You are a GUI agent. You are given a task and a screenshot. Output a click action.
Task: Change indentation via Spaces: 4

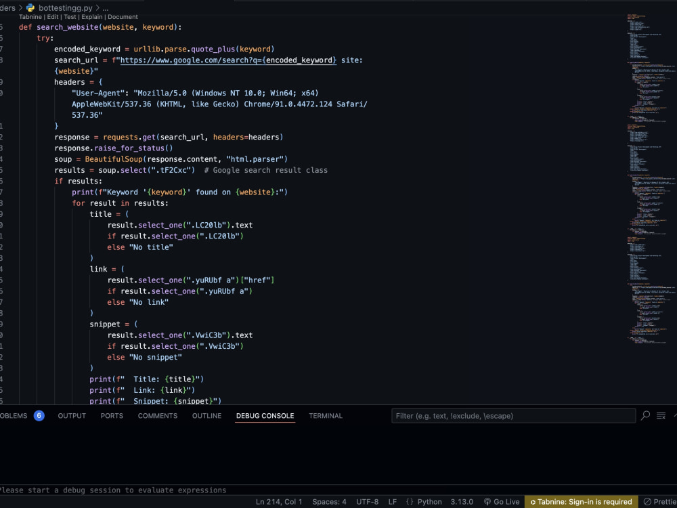tap(330, 501)
